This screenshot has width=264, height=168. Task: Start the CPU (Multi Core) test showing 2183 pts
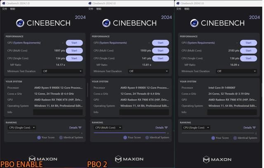pyautogui.click(x=248, y=51)
